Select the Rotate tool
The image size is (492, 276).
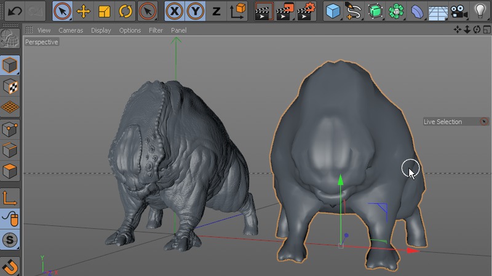tap(125, 11)
